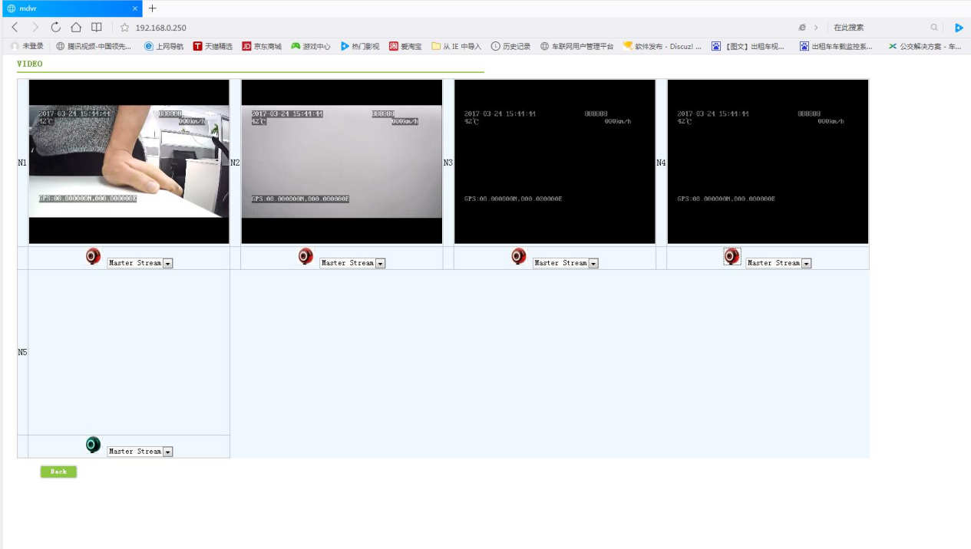This screenshot has height=549, width=971.
Task: Reload the page with refresh icon
Action: point(55,28)
